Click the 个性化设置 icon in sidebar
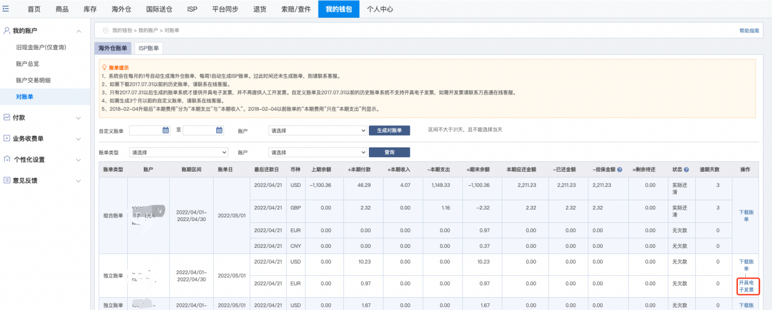 tap(6, 160)
